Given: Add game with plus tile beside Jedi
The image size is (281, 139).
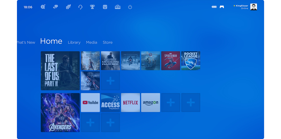Looking at the screenshot, I should [110, 81].
